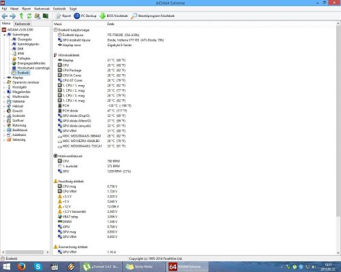
Task: Expand the Hálózat tree node
Action: pyautogui.click(x=4, y=106)
